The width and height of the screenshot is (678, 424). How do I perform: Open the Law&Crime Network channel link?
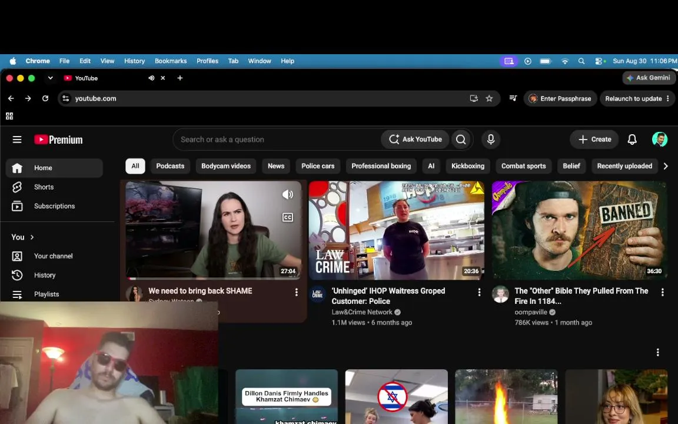pos(362,312)
